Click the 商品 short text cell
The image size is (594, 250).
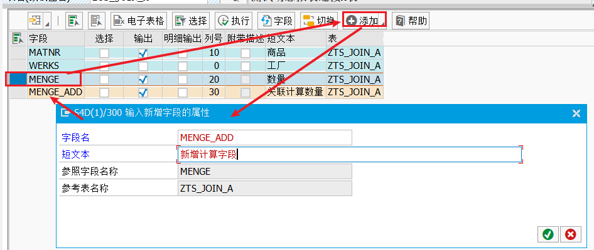[296, 53]
